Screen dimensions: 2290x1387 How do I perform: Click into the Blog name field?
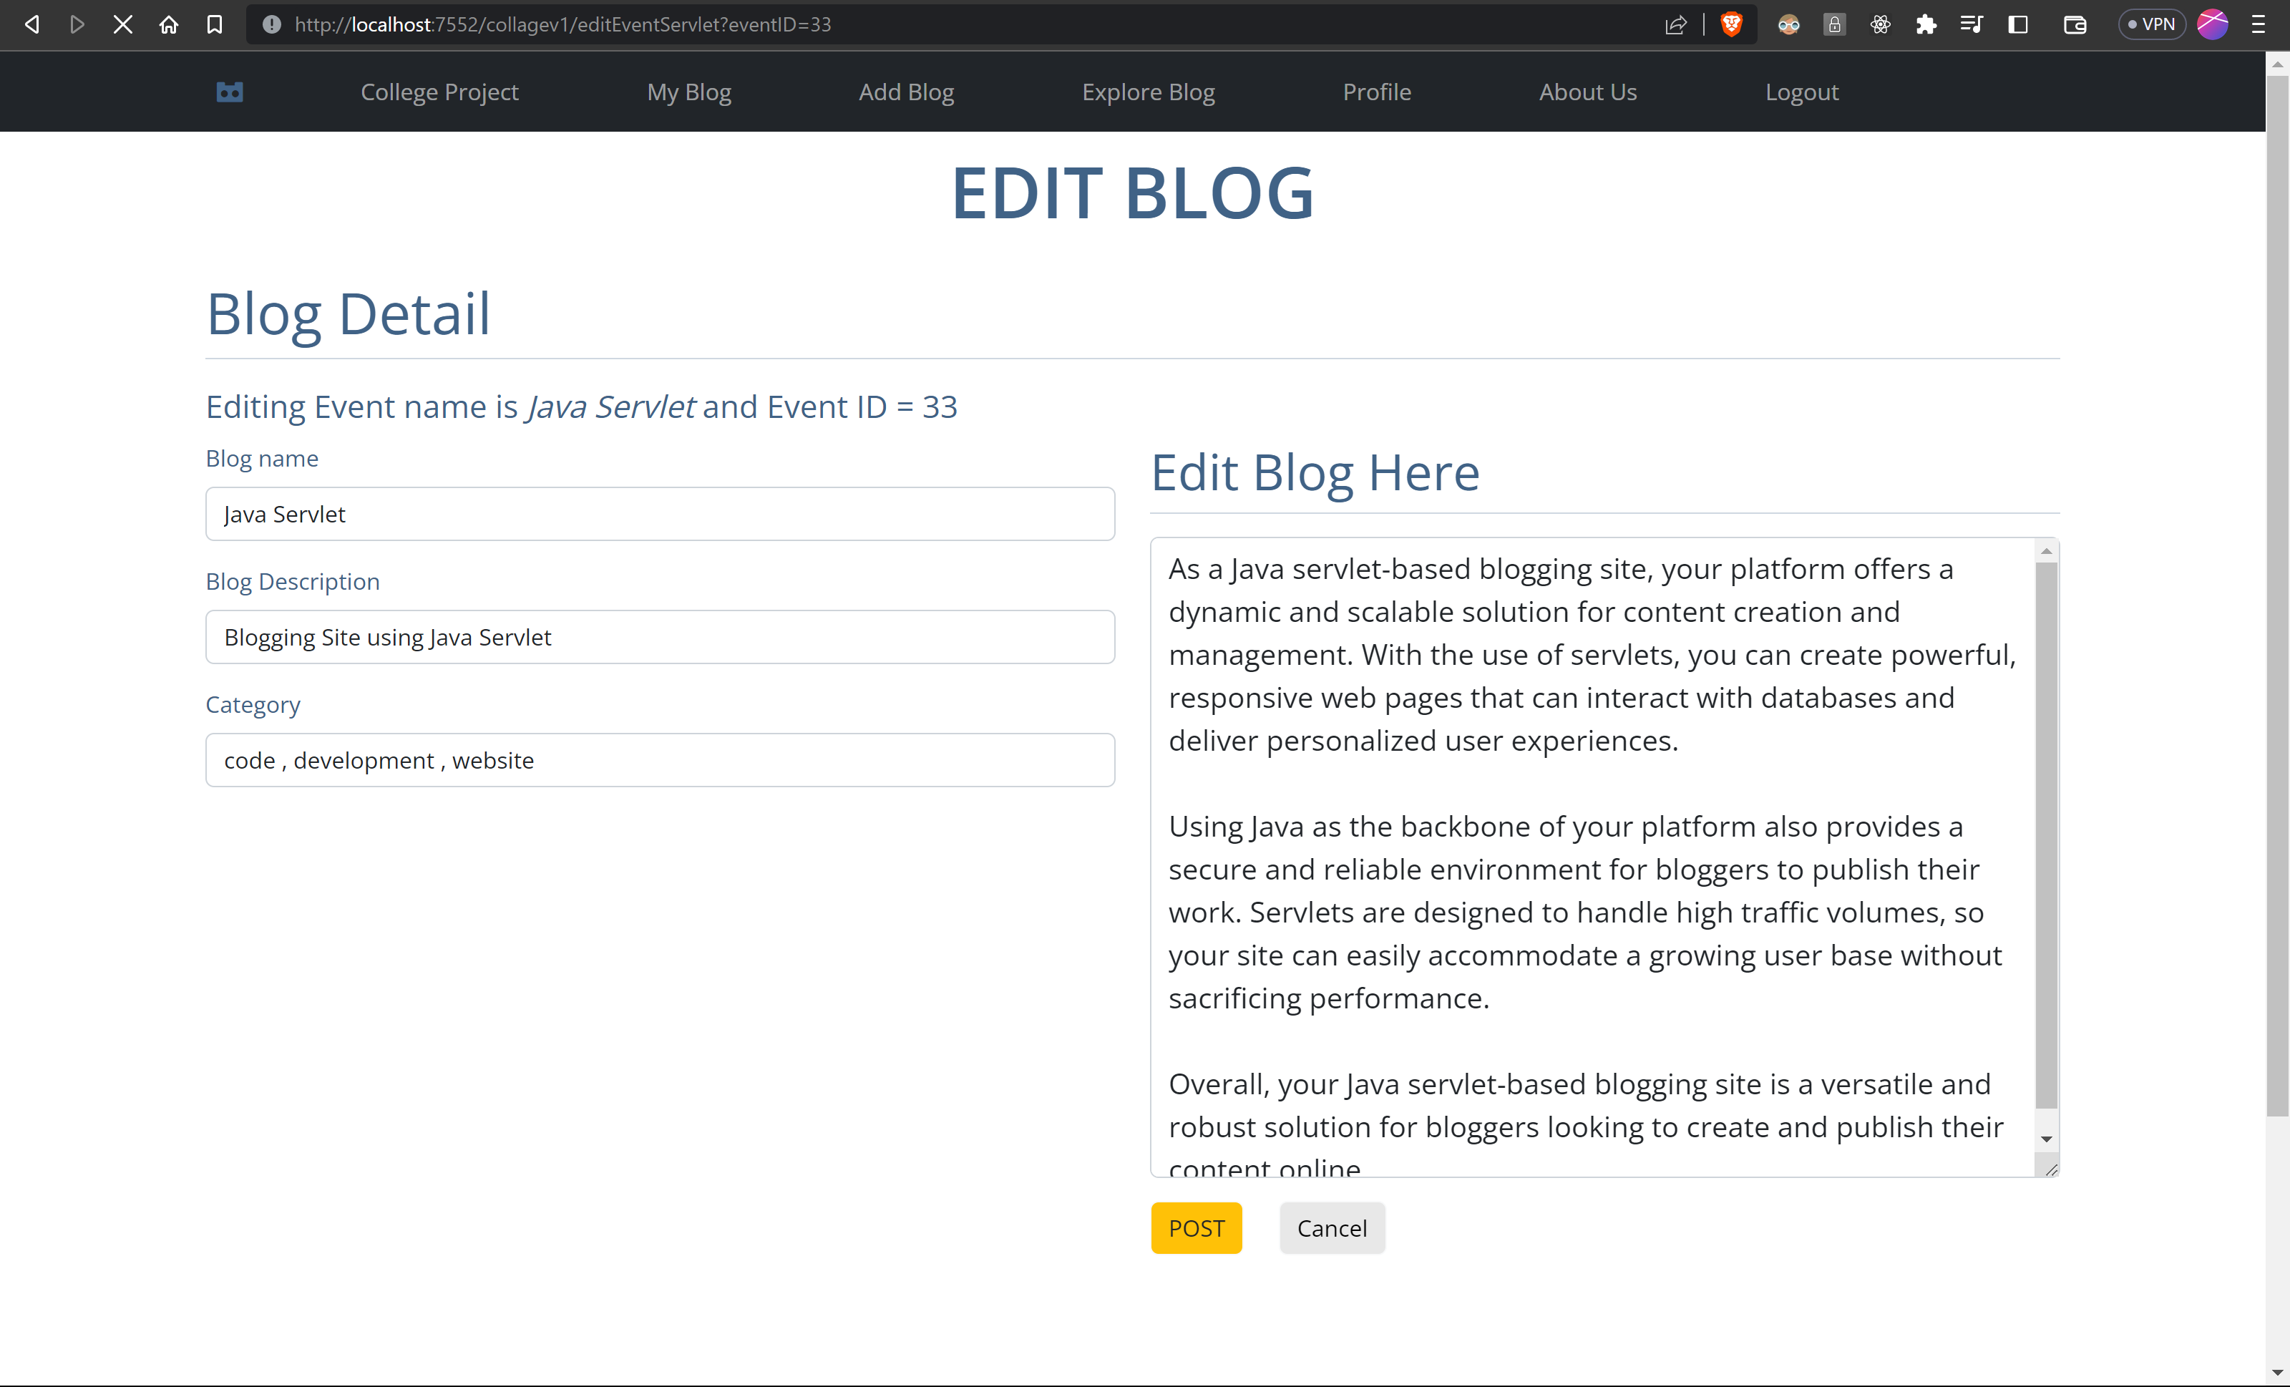click(x=660, y=514)
